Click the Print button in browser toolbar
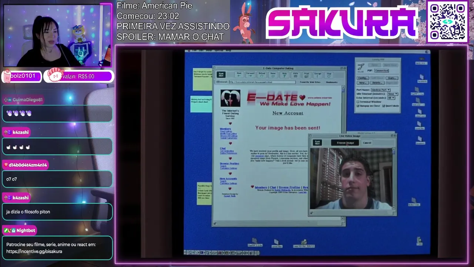Screen dimensions: 474x267 click(x=307, y=75)
